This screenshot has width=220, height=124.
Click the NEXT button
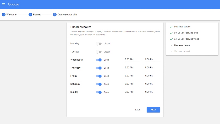pos(153,110)
